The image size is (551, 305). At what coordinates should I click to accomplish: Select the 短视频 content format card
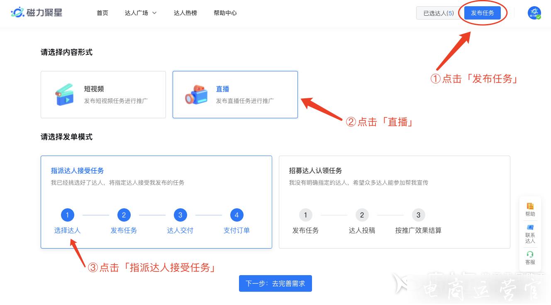(x=103, y=95)
